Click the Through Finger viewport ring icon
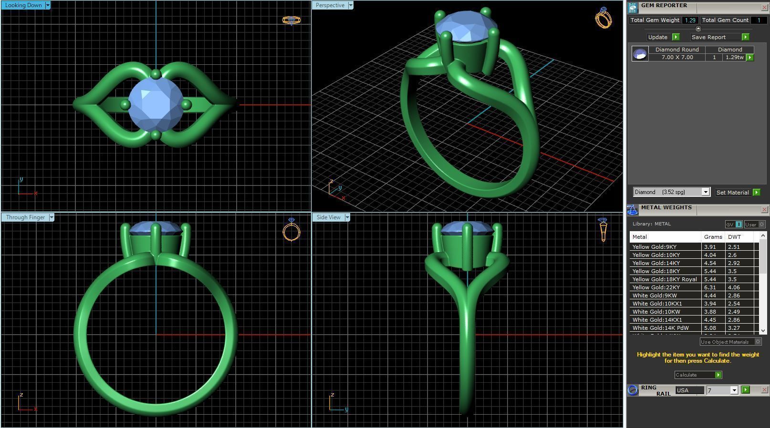Image resolution: width=770 pixels, height=428 pixels. coord(291,229)
